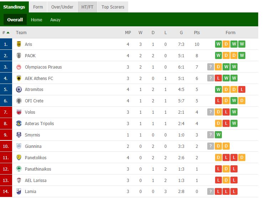Screen dimensions: 271x198
Task: Click the Lamia club logo
Action: [x=19, y=192]
